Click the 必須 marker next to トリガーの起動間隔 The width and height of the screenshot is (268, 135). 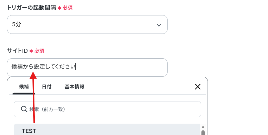point(67,8)
